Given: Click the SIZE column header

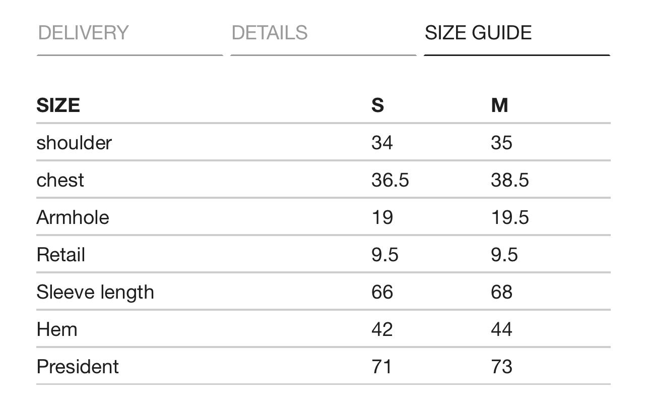Looking at the screenshot, I should (x=58, y=105).
